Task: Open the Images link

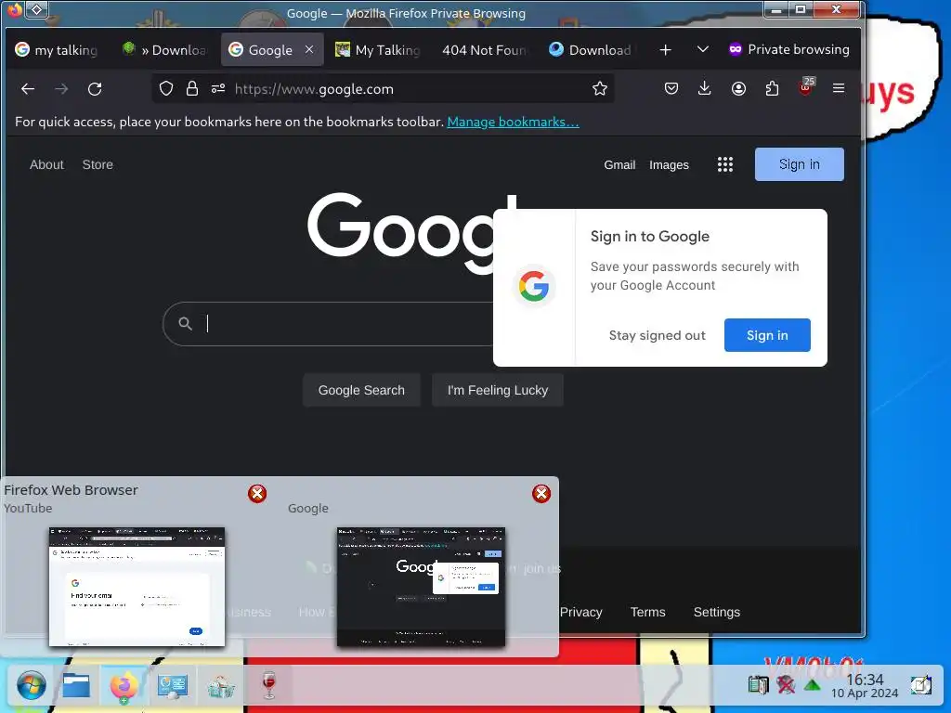Action: [x=669, y=165]
